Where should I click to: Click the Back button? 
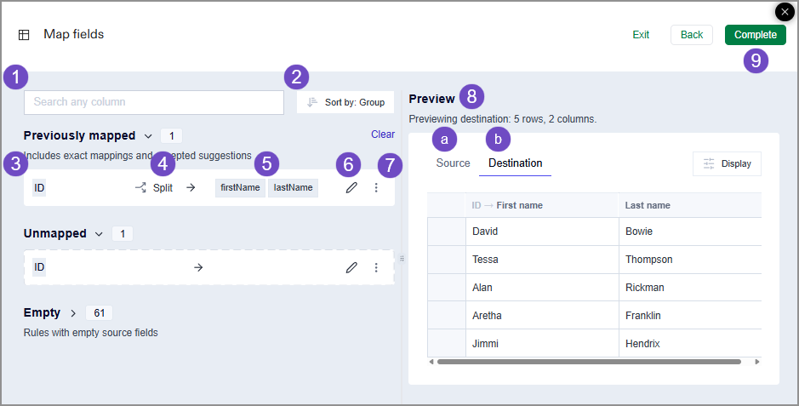pos(691,35)
